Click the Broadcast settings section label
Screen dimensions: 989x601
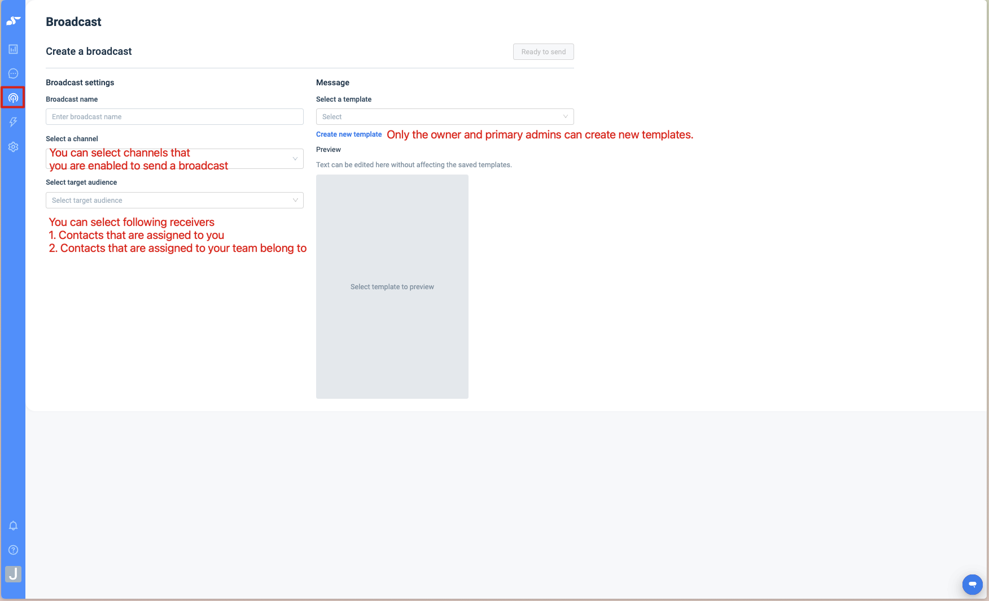click(80, 82)
